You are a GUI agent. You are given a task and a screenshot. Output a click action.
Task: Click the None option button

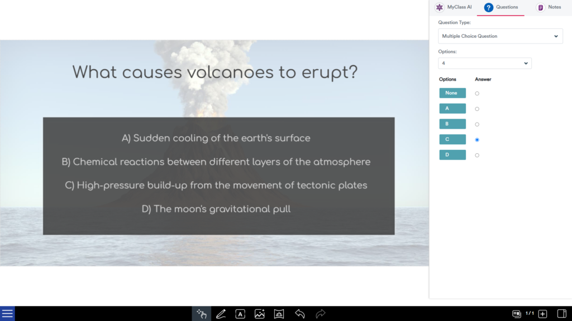(452, 93)
